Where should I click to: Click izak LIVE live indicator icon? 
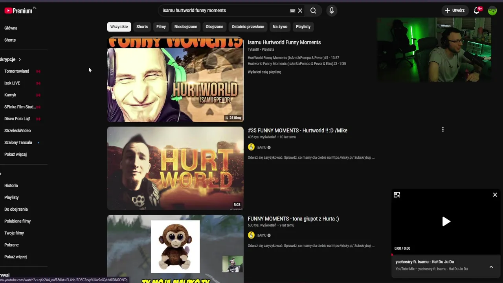pos(38,83)
